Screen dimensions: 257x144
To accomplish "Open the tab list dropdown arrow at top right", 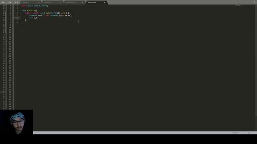I will pyautogui.click(x=255, y=2).
